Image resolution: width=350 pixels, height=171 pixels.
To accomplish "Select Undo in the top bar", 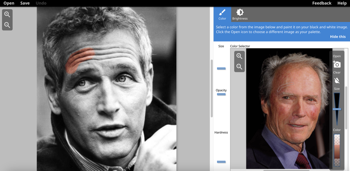I will tap(41, 3).
